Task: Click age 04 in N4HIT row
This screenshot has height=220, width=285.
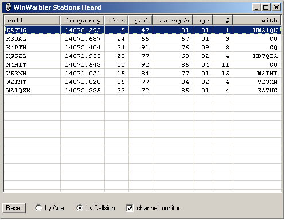Action: (205, 65)
